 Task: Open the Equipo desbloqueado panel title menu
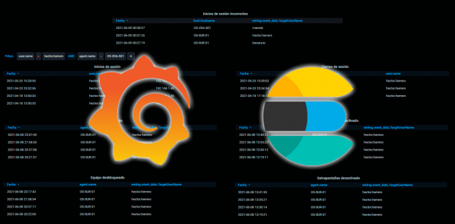point(107,177)
